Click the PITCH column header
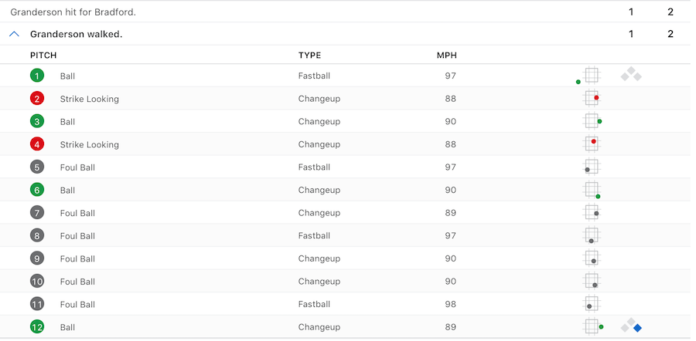 coord(43,56)
